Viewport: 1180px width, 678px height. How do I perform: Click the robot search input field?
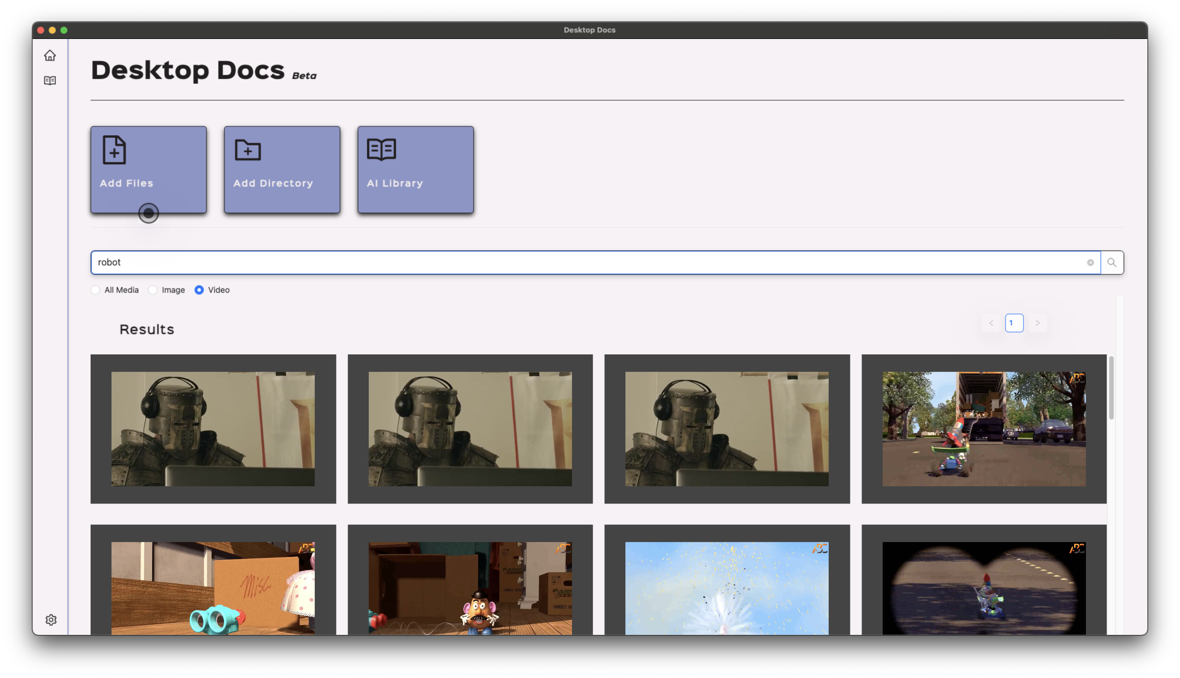coord(558,263)
